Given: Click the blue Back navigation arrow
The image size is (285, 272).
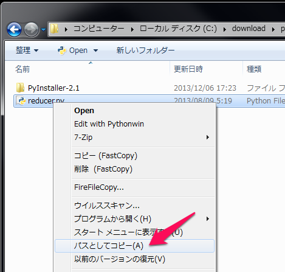Looking at the screenshot, I should pos(14,30).
